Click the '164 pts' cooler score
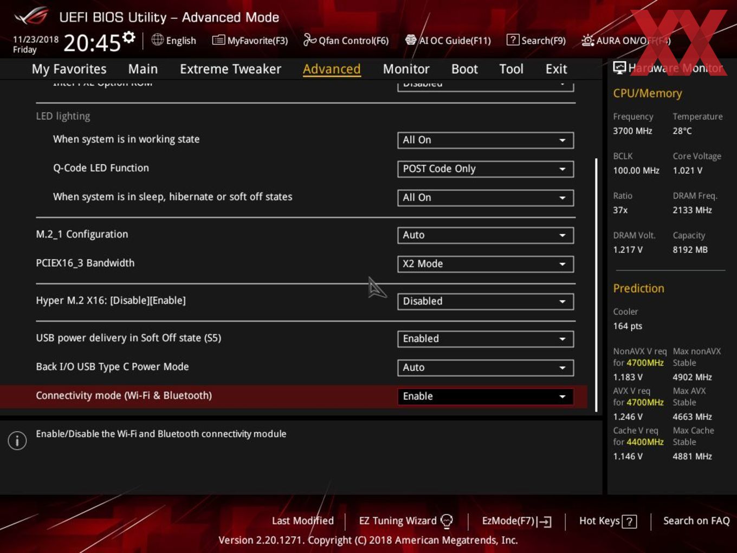This screenshot has width=737, height=553. point(628,326)
